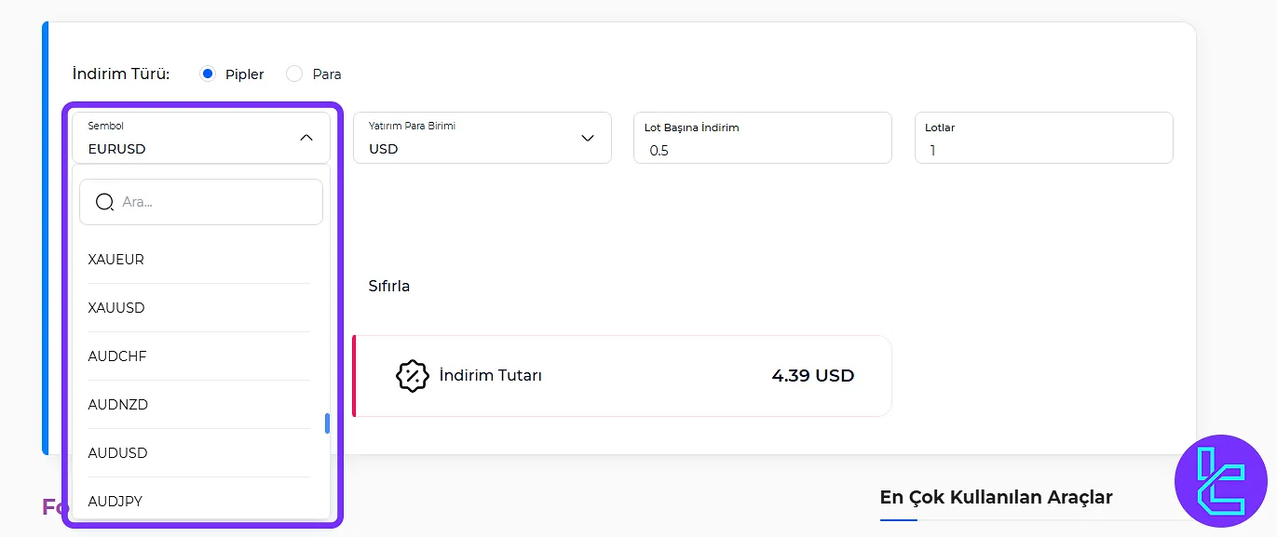Choose AUDNZD in the dropdown list
The height and width of the screenshot is (537, 1277).
click(x=117, y=404)
